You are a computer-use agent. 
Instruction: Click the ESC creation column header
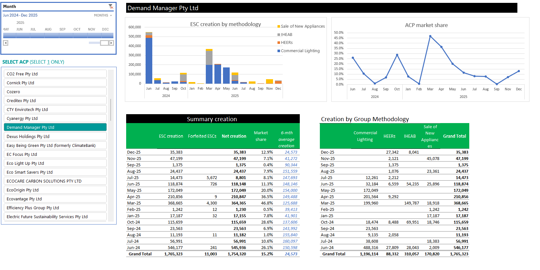[171, 136]
